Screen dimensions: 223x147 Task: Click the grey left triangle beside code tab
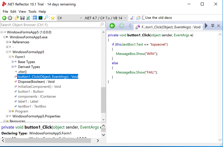coord(130,26)
